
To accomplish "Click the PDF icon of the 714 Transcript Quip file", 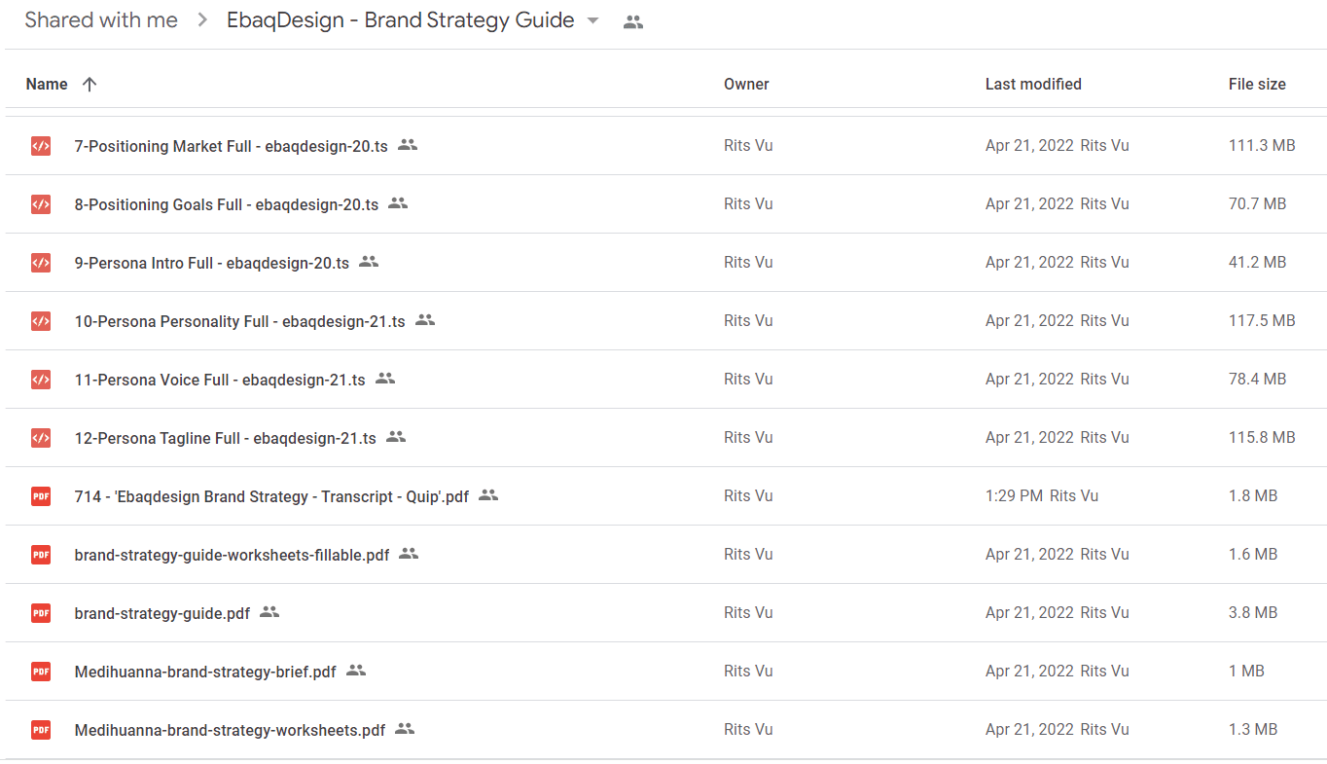I will (x=40, y=496).
